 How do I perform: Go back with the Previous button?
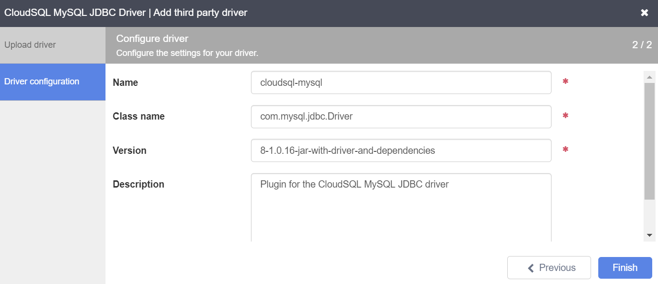(x=549, y=268)
